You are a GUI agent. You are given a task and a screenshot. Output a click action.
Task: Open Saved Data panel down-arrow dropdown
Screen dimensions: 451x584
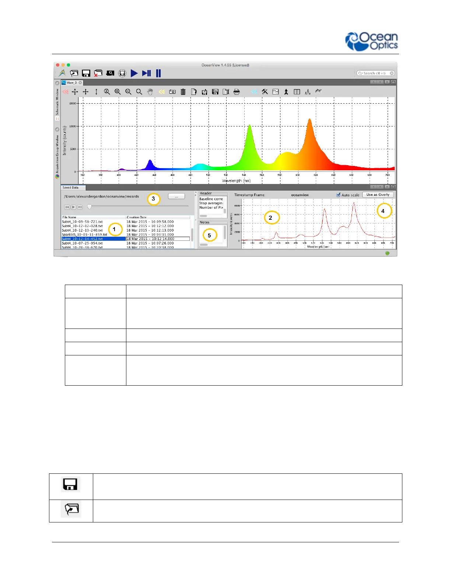point(387,187)
